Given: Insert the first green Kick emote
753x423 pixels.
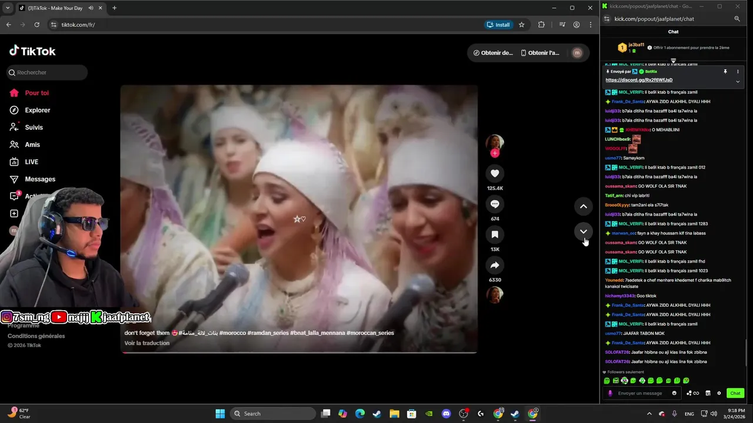Looking at the screenshot, I should pos(607,381).
